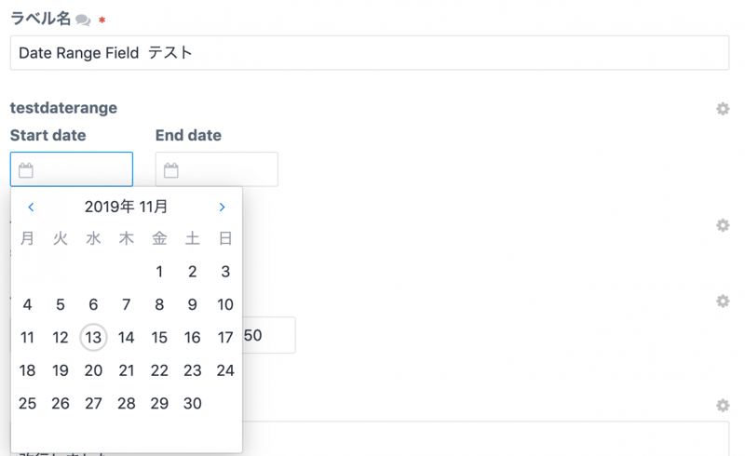Choose November 17 on the calendar
745x456 pixels.
click(225, 338)
